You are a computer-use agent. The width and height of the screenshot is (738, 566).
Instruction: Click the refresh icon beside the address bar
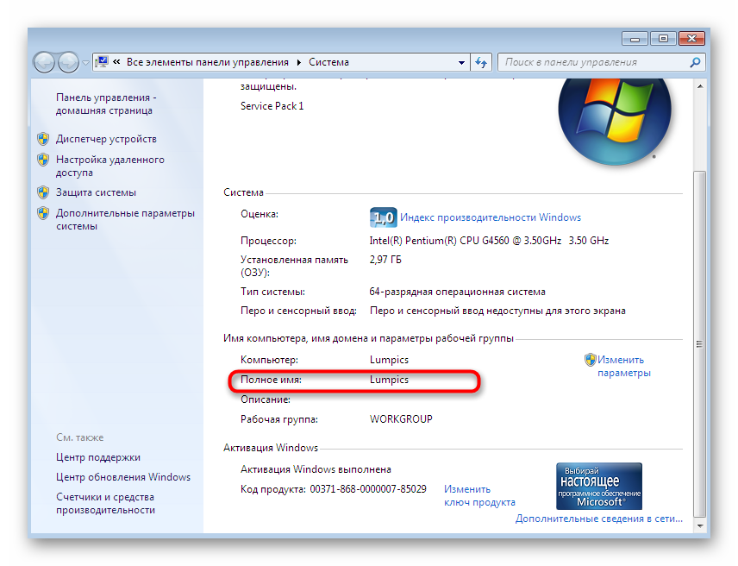[481, 61]
